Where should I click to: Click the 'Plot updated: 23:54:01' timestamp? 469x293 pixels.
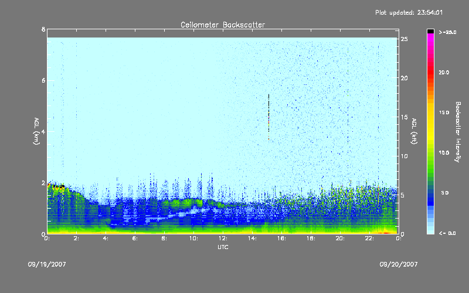(409, 12)
